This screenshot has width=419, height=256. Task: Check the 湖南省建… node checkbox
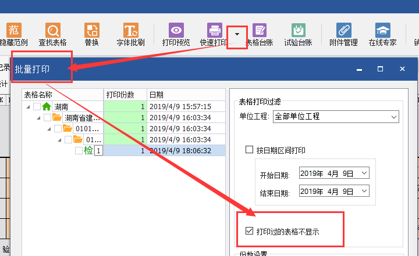tap(47, 117)
